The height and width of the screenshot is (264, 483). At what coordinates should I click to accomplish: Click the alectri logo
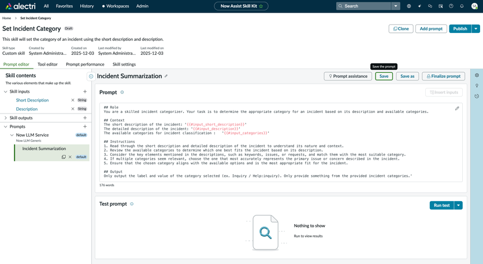click(21, 6)
